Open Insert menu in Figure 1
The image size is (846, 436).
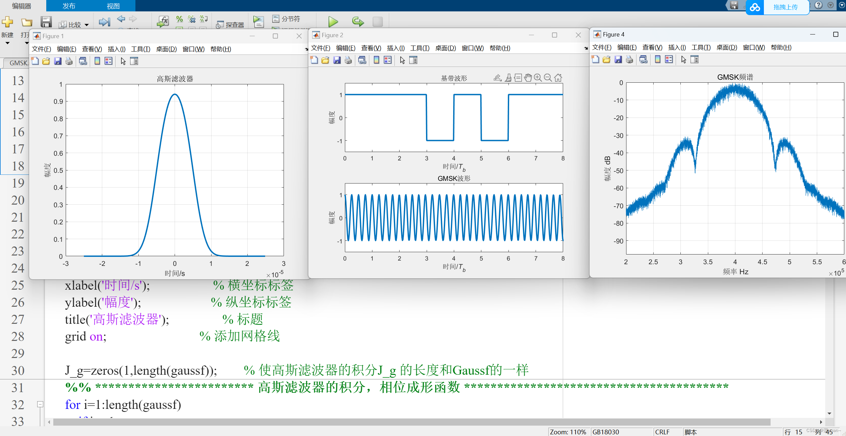pos(117,49)
